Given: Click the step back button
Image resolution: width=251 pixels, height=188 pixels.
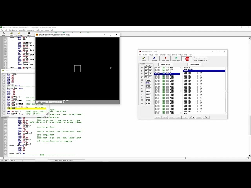Looking at the screenshot, I should 166,59.
